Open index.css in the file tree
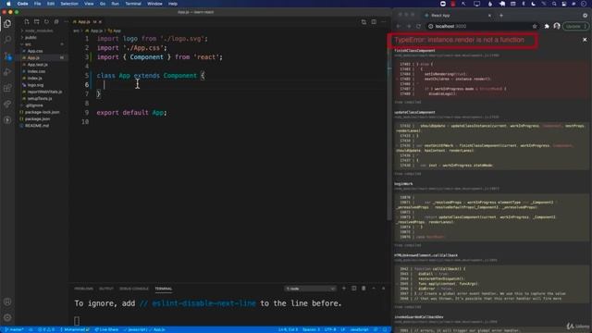The height and width of the screenshot is (333, 592). [36, 71]
